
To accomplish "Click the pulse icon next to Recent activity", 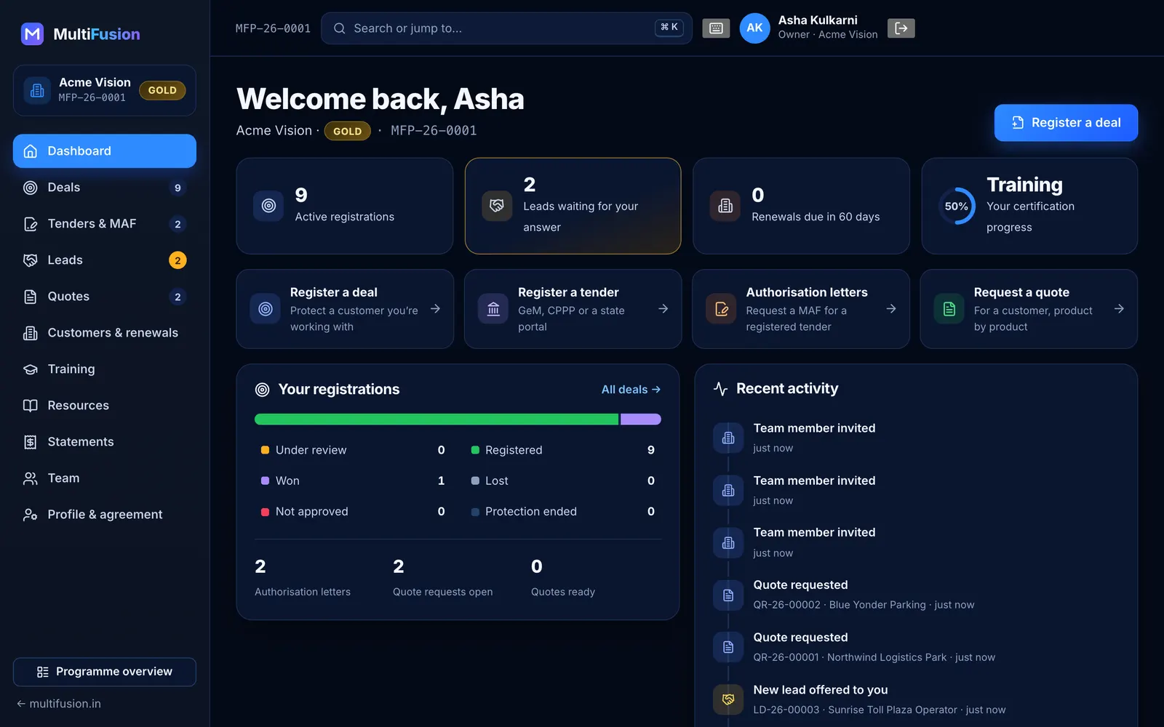I will 721,389.
